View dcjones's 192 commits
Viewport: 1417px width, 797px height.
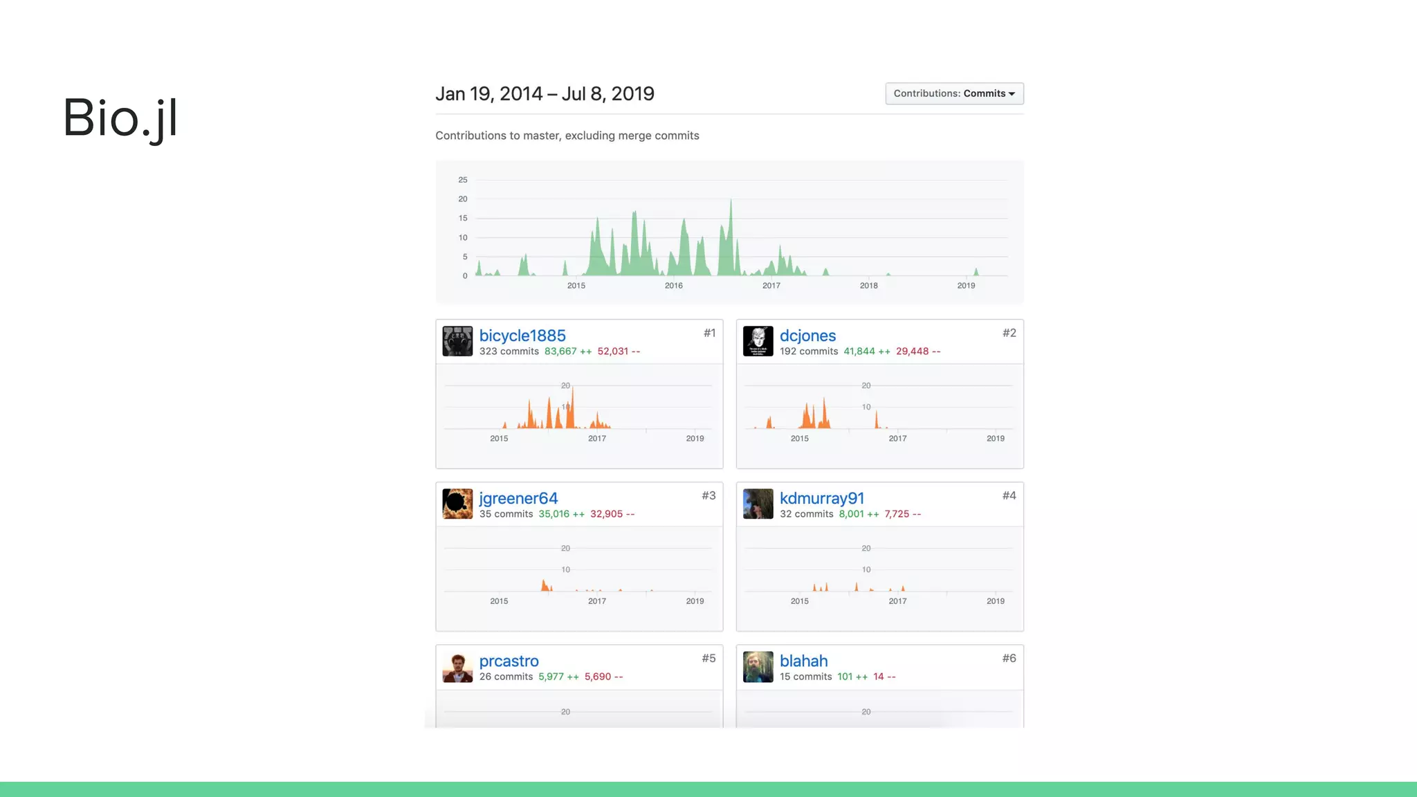808,351
